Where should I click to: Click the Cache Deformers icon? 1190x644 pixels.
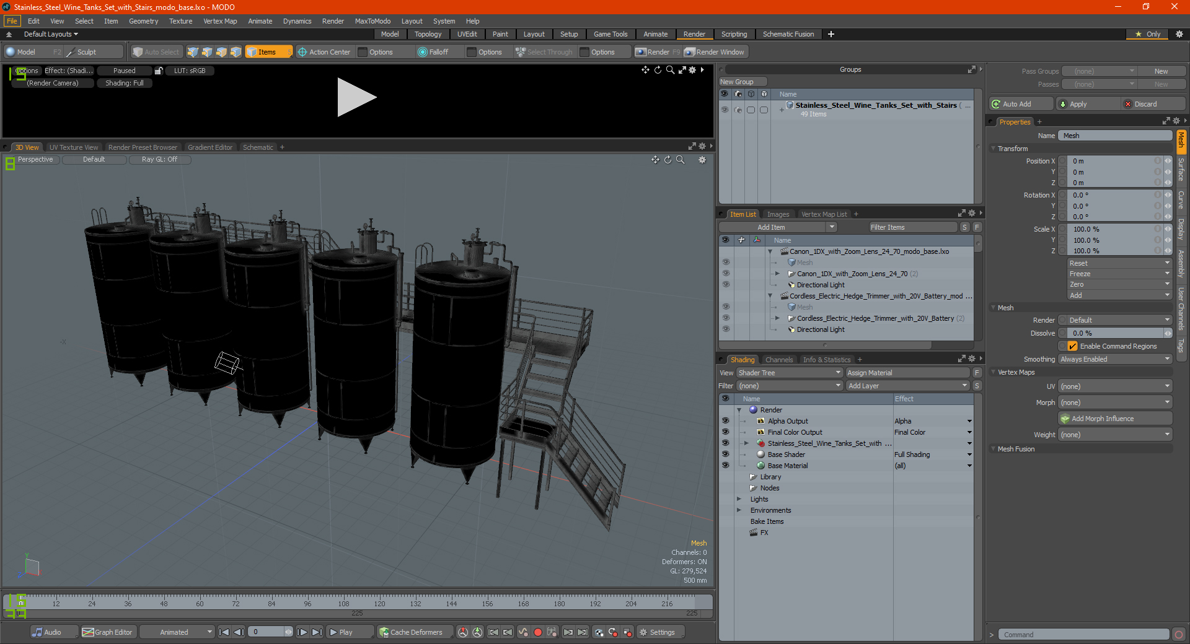pos(384,632)
